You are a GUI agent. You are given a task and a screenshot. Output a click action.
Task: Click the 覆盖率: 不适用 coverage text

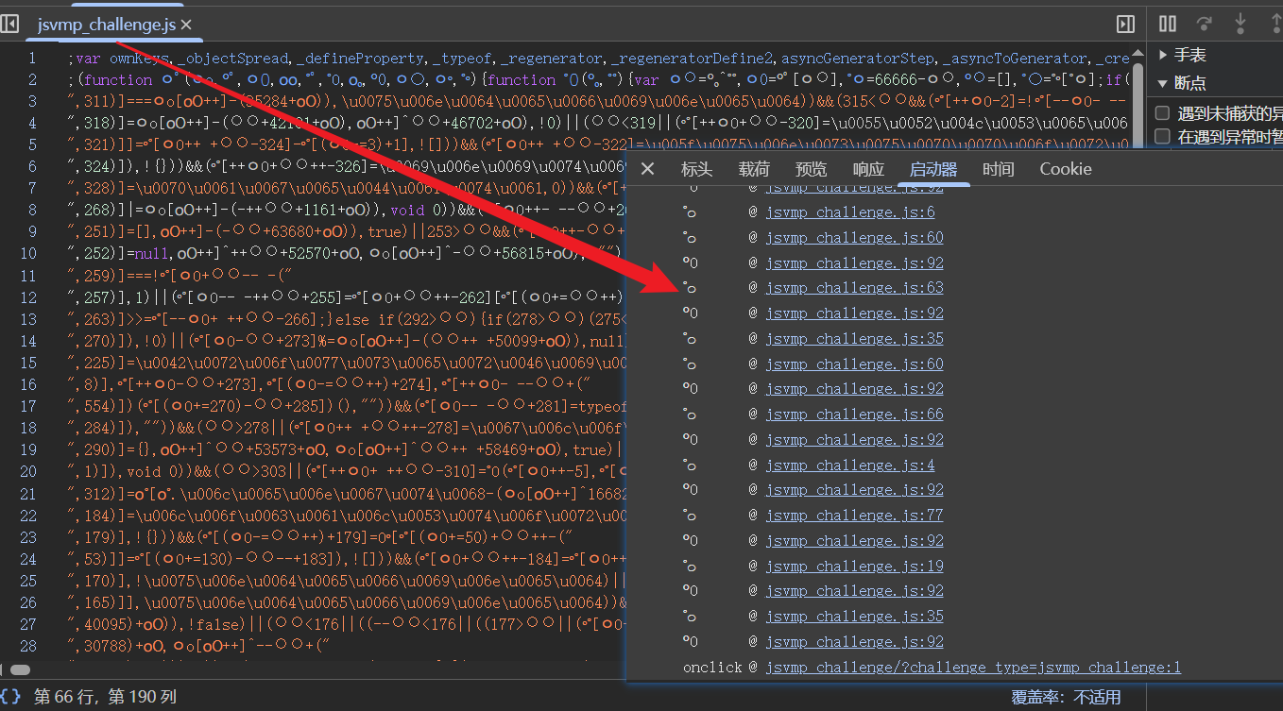[1066, 697]
